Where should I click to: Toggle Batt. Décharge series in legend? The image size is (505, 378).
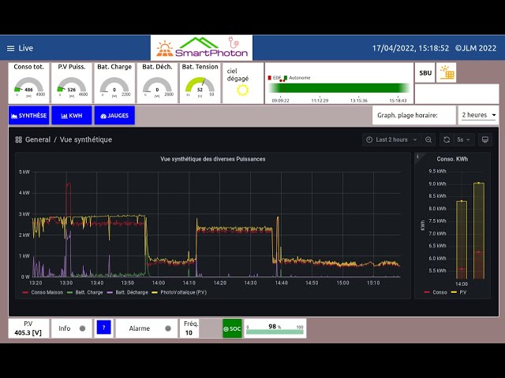pyautogui.click(x=128, y=292)
